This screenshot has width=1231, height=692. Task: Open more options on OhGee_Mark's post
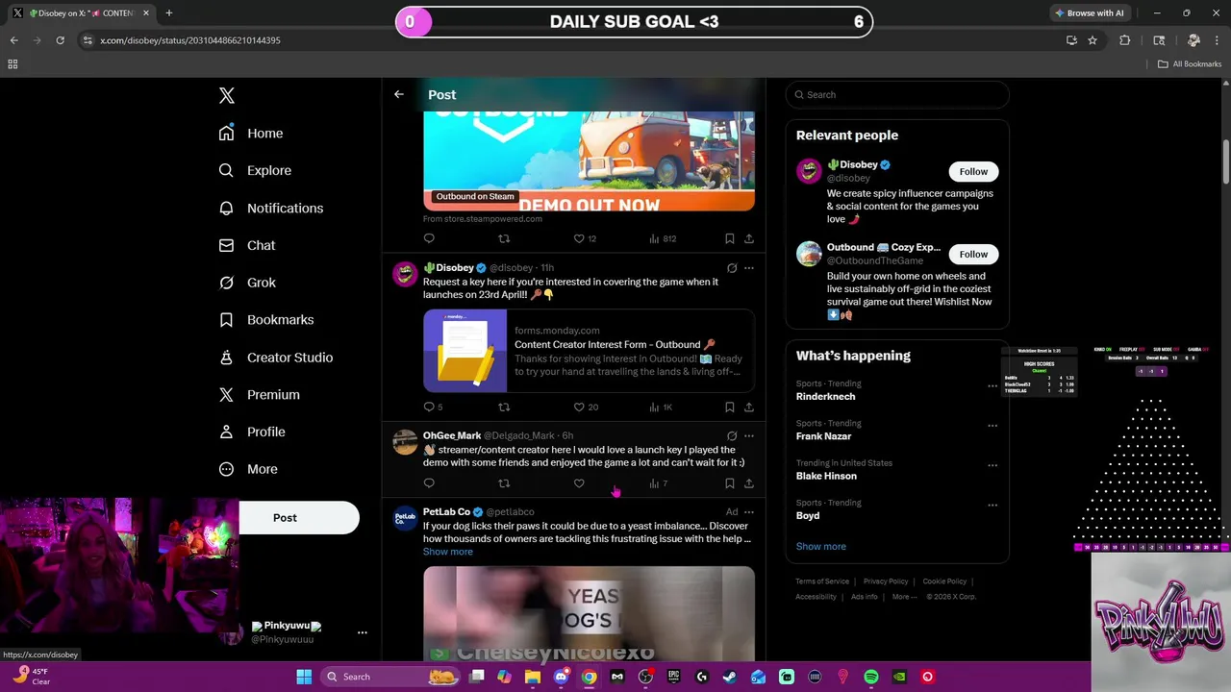[749, 435]
